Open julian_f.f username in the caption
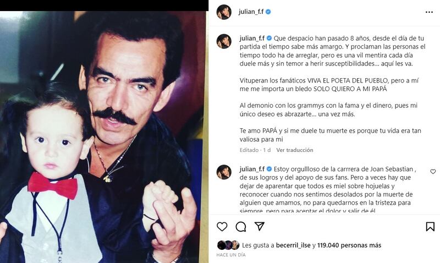440x263 pixels. point(252,38)
